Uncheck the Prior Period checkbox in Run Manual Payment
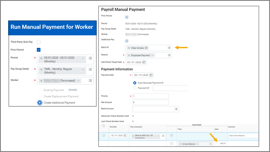 [x=39, y=50]
